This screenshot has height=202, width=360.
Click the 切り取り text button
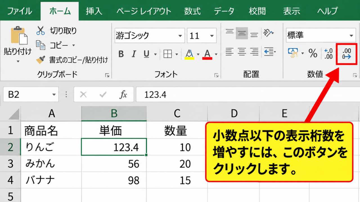[63, 31]
